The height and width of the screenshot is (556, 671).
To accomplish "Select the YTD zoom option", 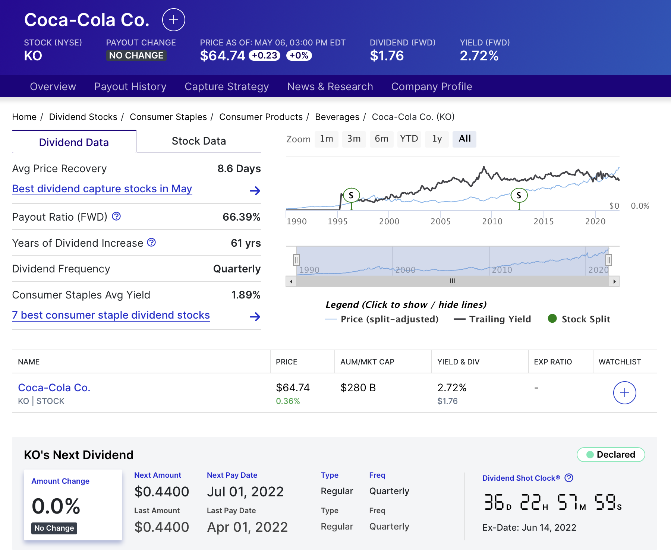I will (409, 139).
